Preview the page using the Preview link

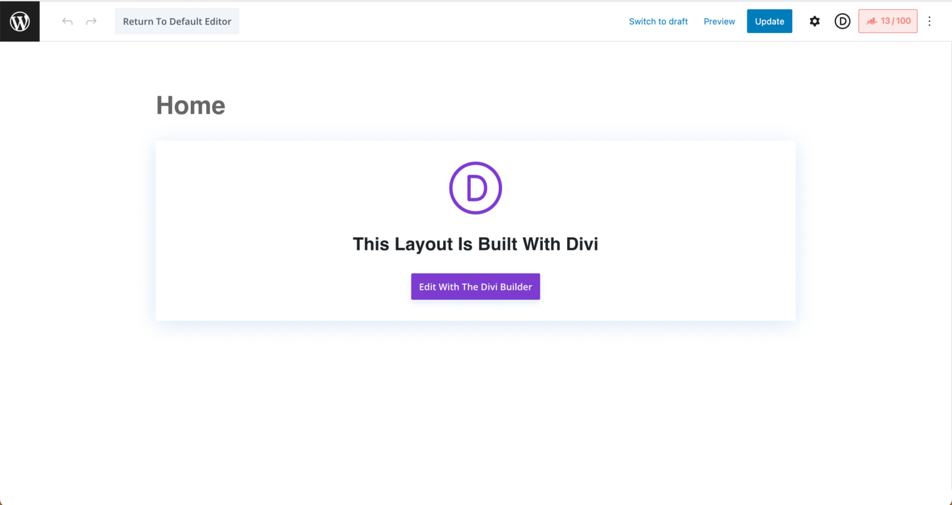[719, 20]
